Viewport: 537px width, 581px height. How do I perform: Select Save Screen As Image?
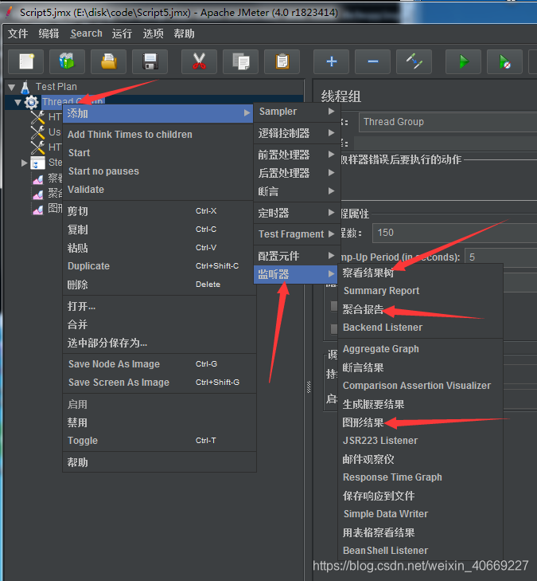pyautogui.click(x=158, y=383)
